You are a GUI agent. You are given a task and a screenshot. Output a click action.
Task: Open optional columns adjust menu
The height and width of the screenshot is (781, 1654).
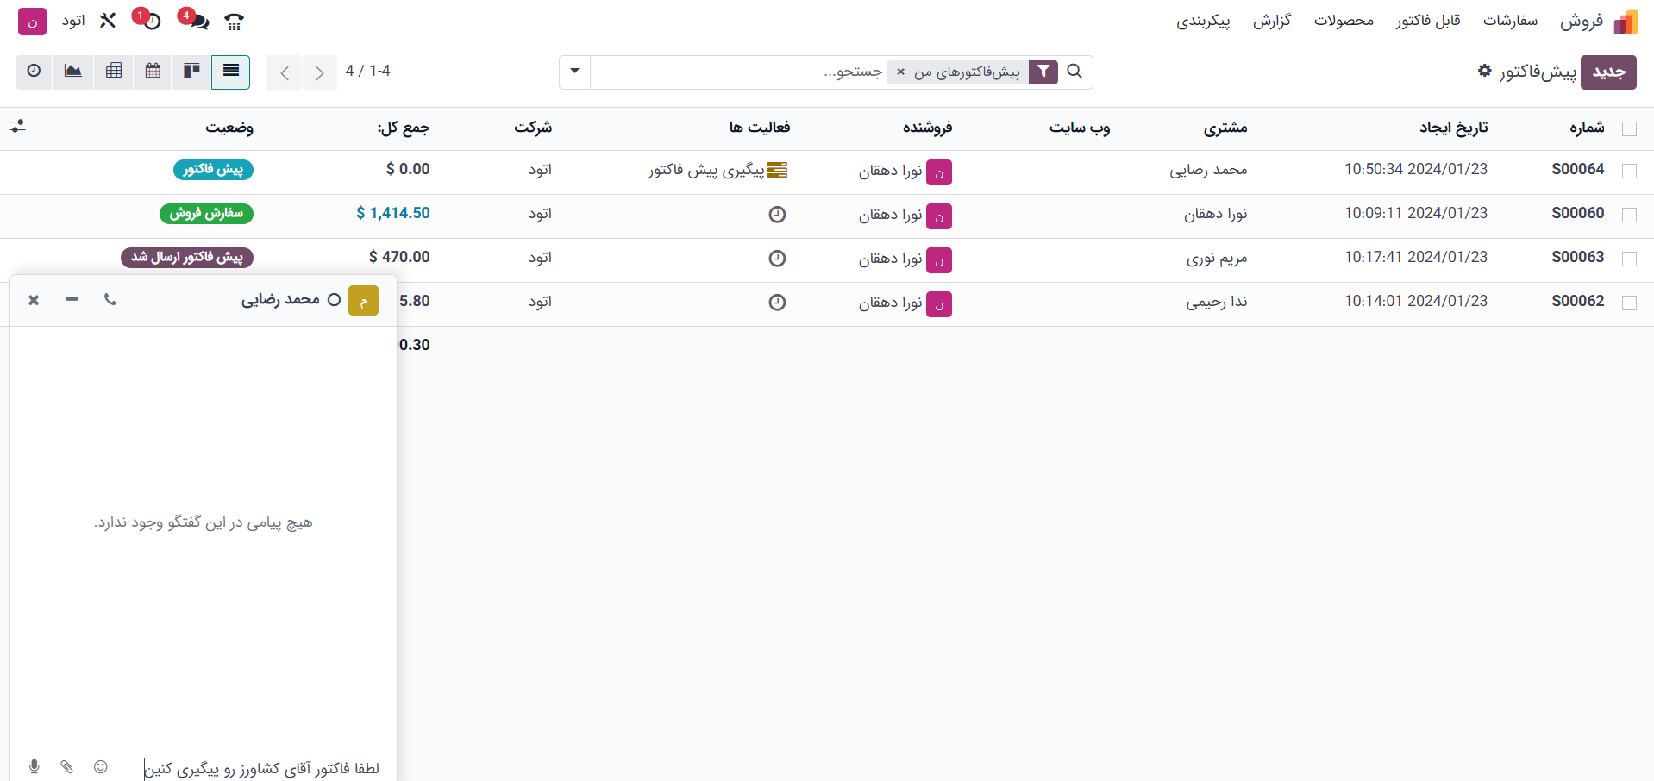[x=18, y=127]
